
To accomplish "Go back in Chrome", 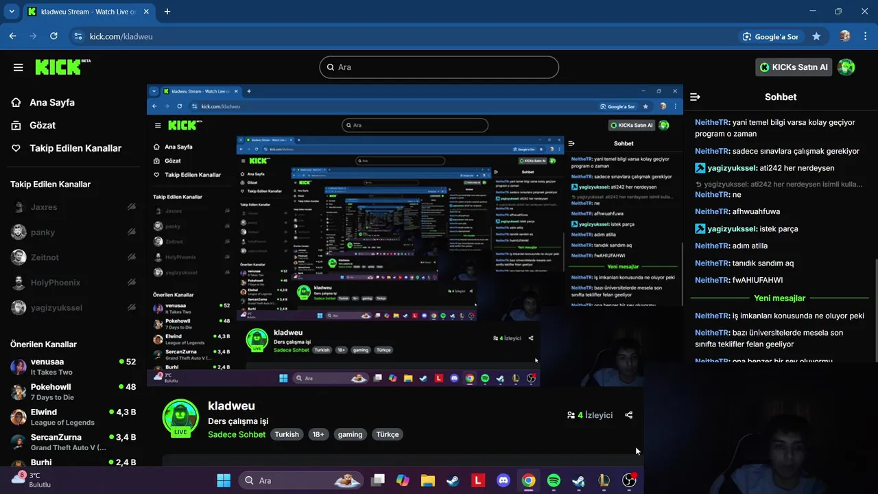I will point(13,36).
